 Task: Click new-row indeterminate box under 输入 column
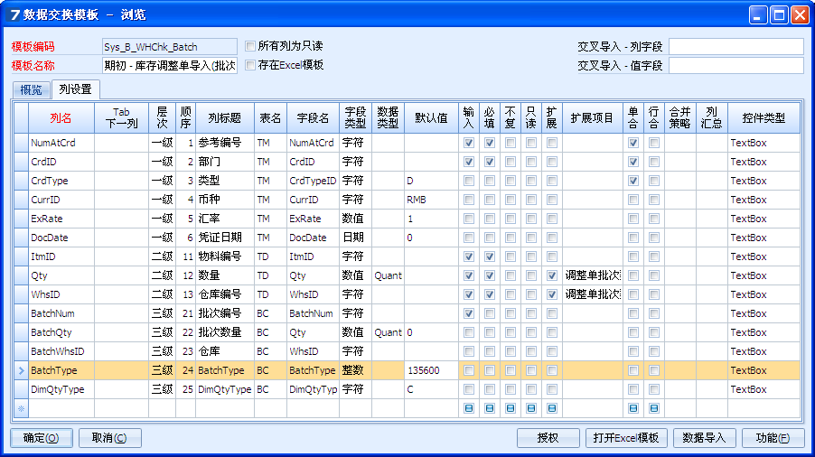pos(468,408)
